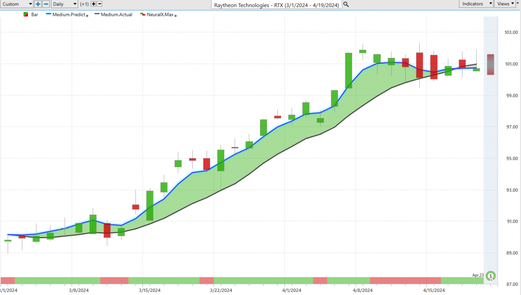Select the Medium.Predict legend label
Image resolution: width=521 pixels, height=295 pixels.
69,15
